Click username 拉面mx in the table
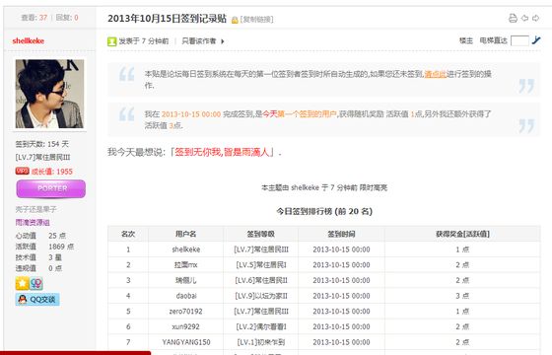This screenshot has width=552, height=355. (186, 265)
